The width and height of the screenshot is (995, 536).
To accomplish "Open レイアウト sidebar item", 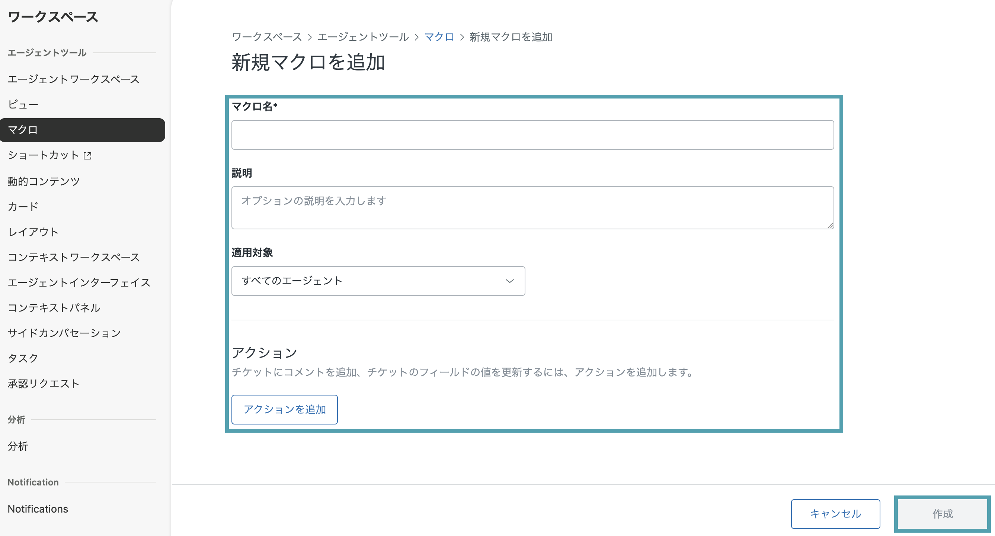I will point(33,232).
